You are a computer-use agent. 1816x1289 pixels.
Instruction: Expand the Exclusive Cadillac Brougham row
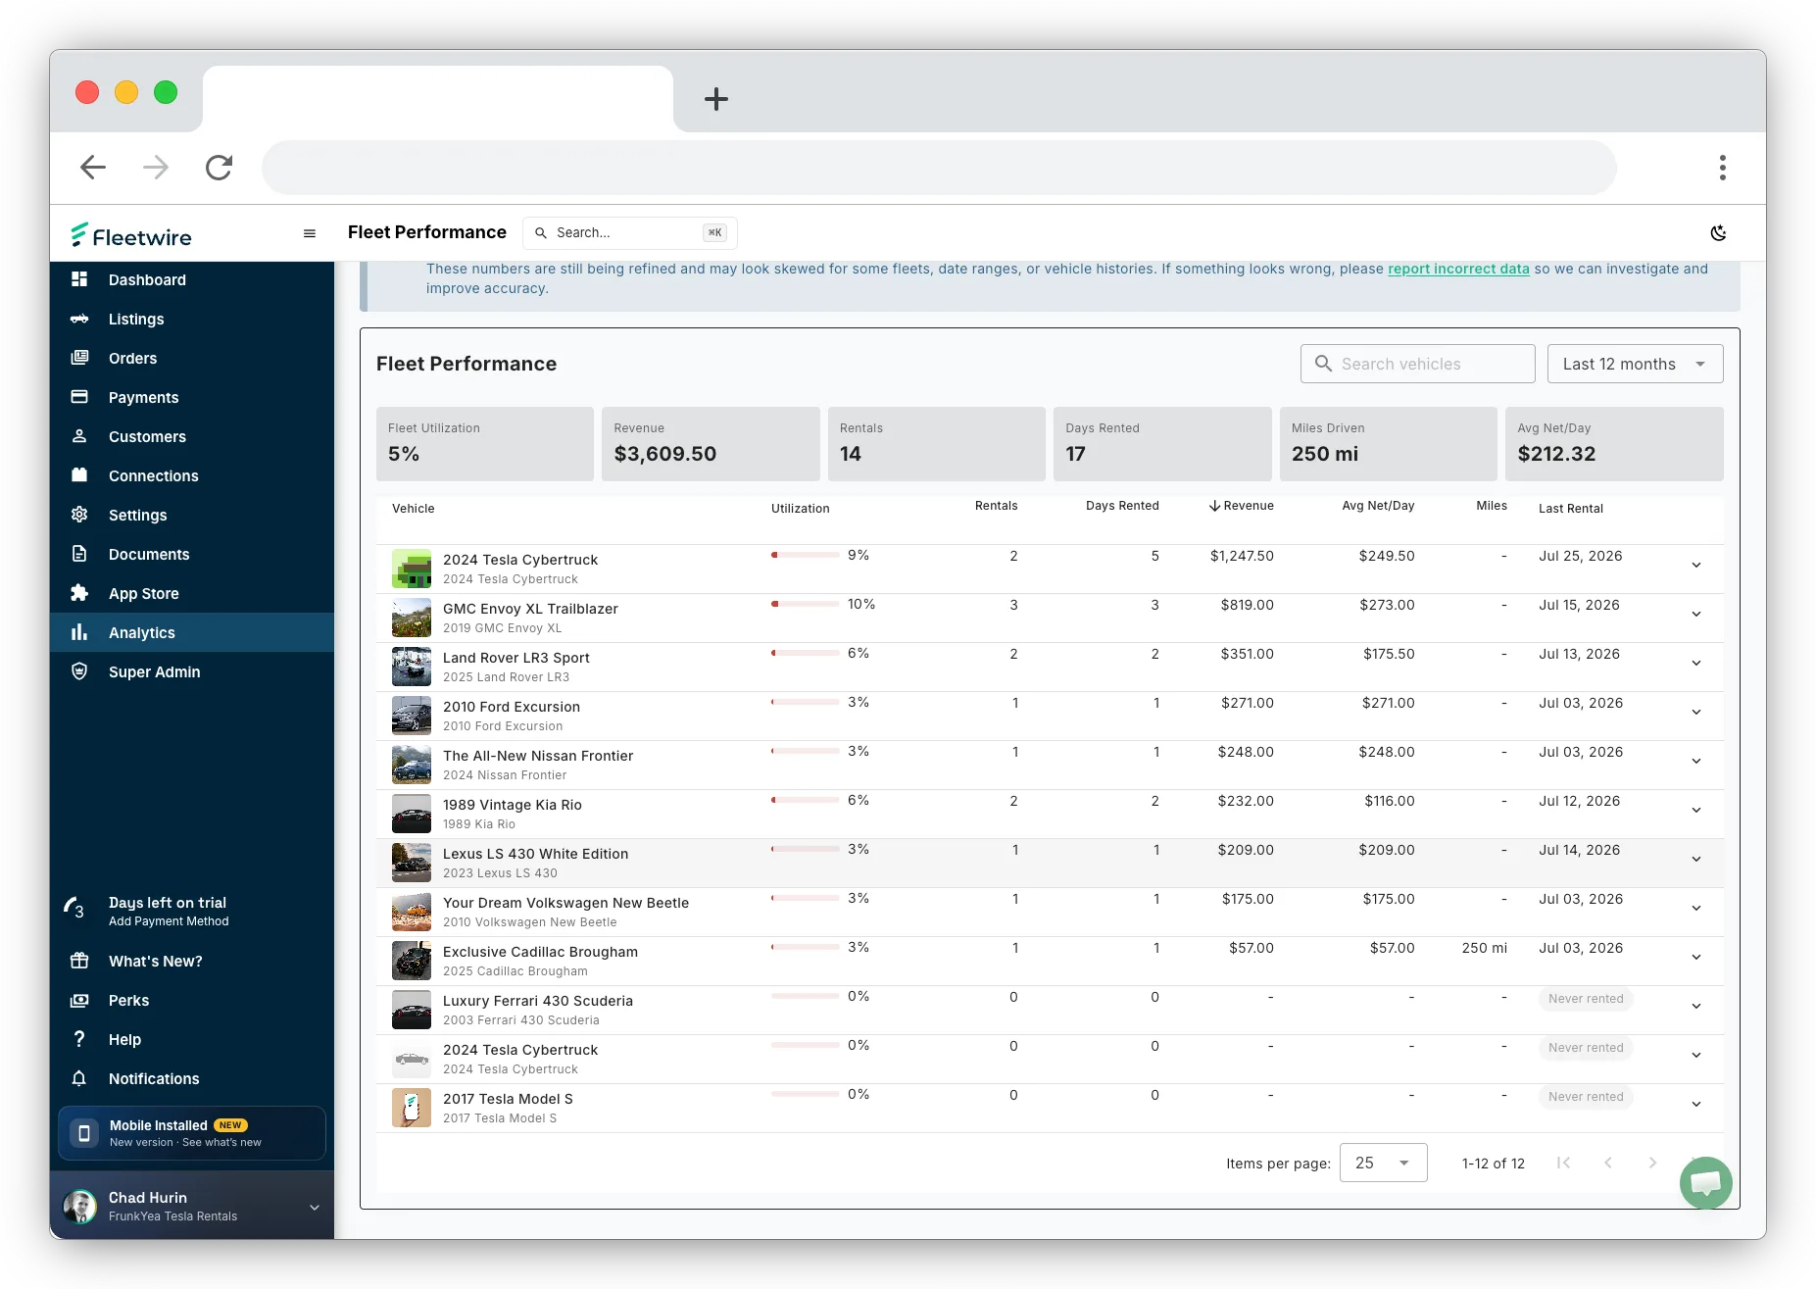click(1695, 958)
